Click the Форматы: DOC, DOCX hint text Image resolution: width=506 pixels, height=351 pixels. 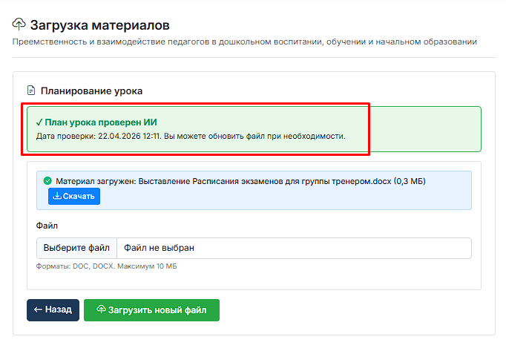click(107, 266)
